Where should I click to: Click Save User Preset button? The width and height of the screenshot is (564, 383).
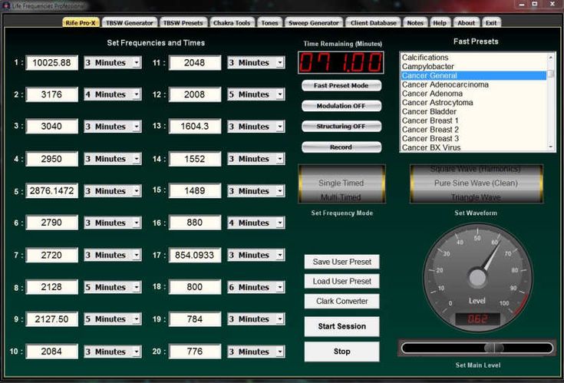(x=341, y=262)
